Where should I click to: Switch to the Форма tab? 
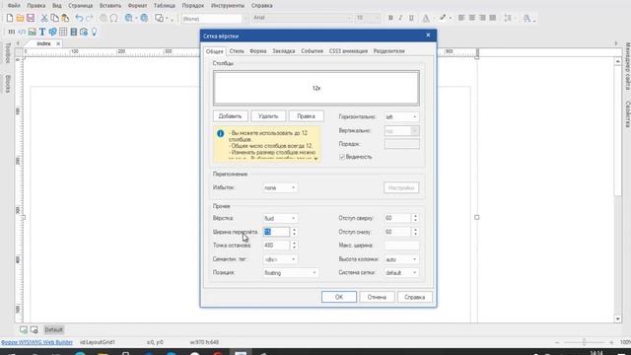258,51
